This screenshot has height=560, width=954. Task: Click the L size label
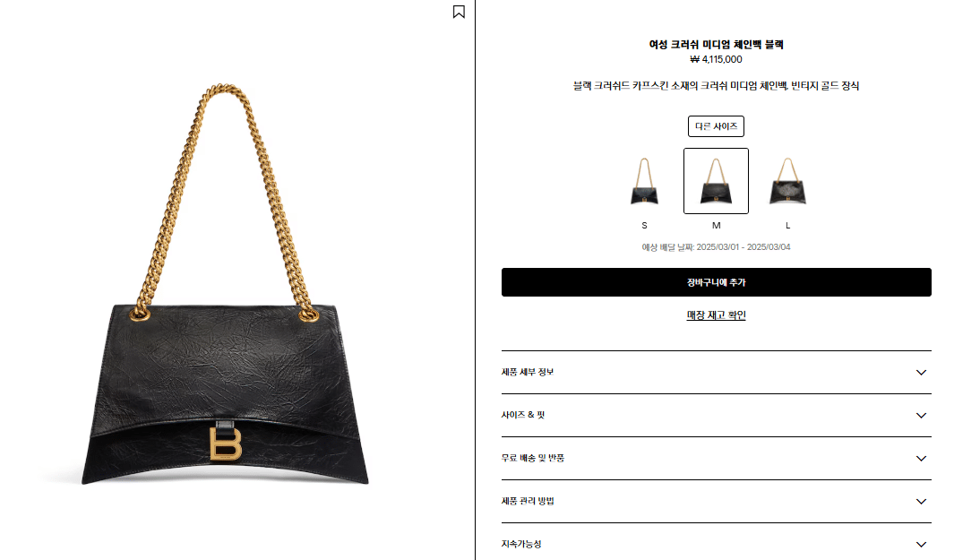(x=788, y=225)
